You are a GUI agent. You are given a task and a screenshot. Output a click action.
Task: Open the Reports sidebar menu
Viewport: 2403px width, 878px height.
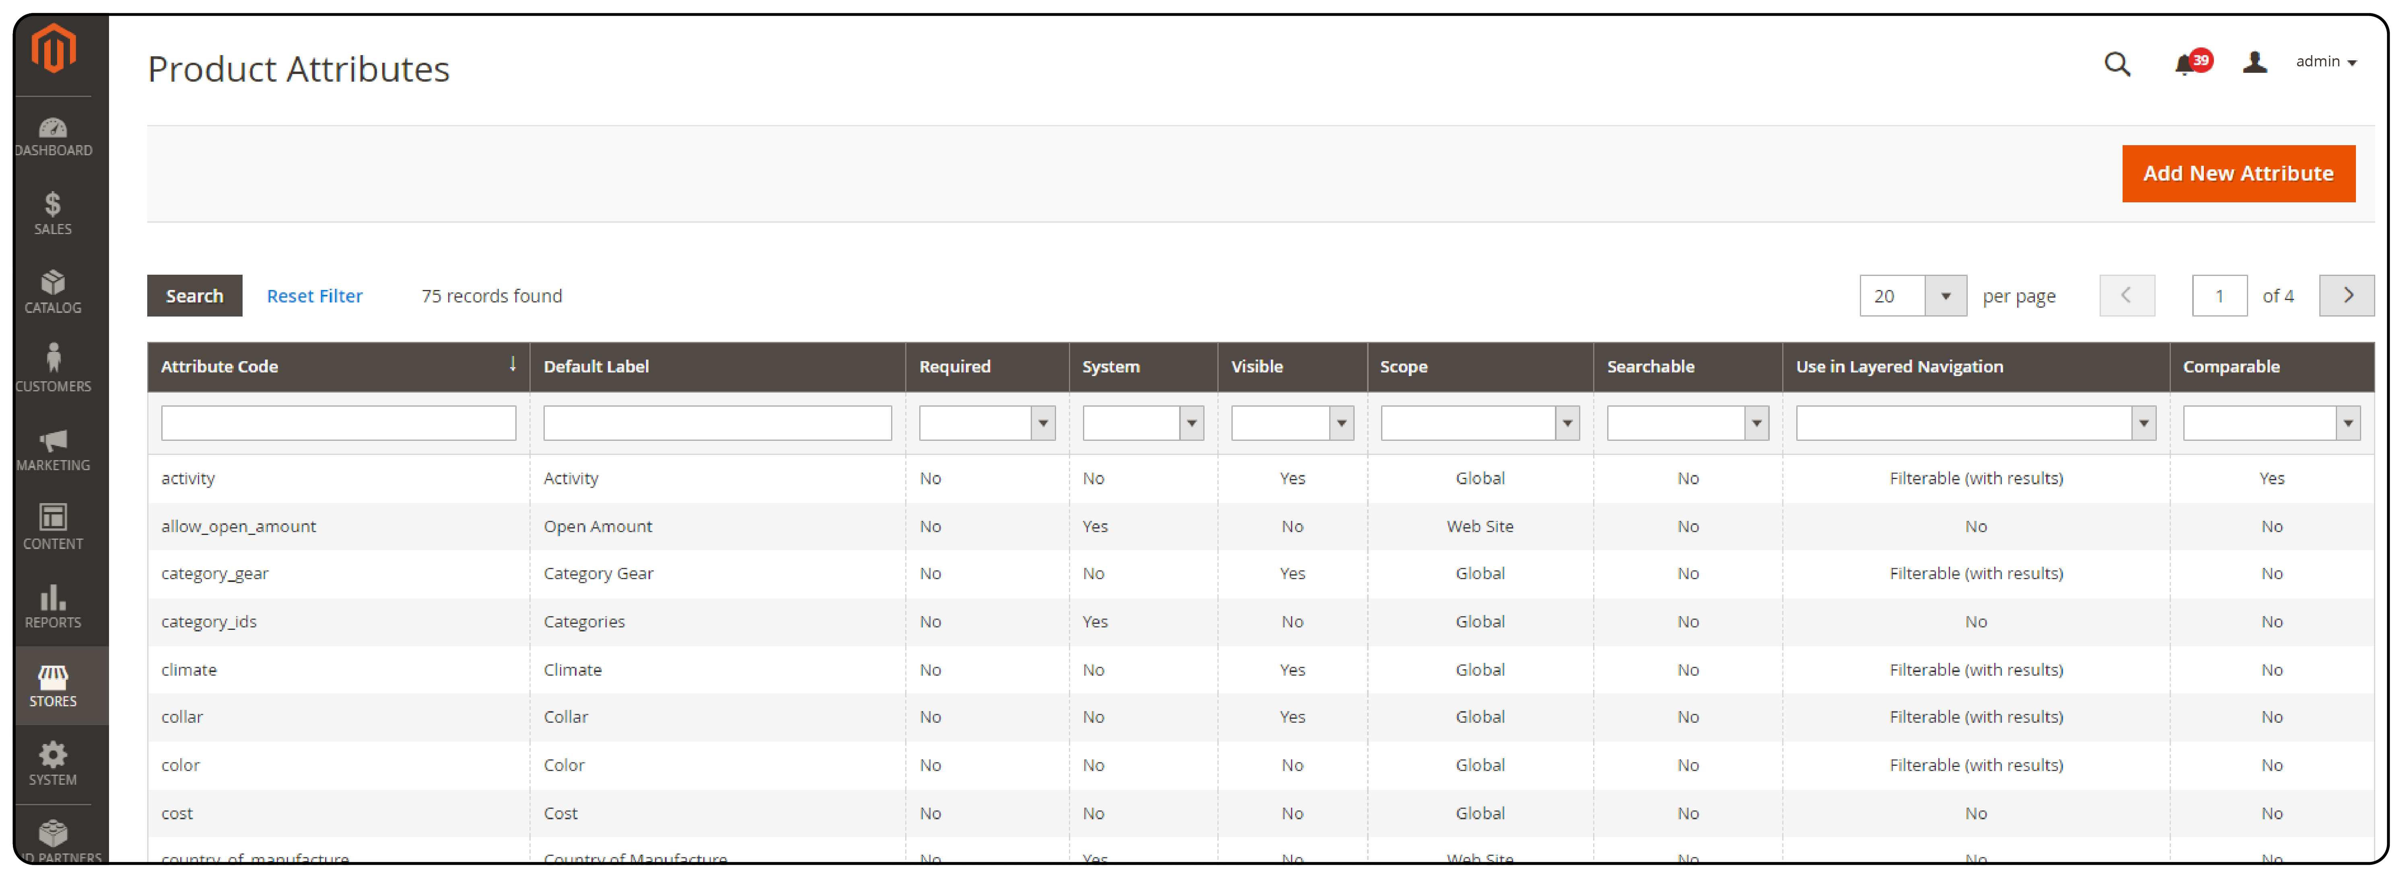tap(53, 607)
